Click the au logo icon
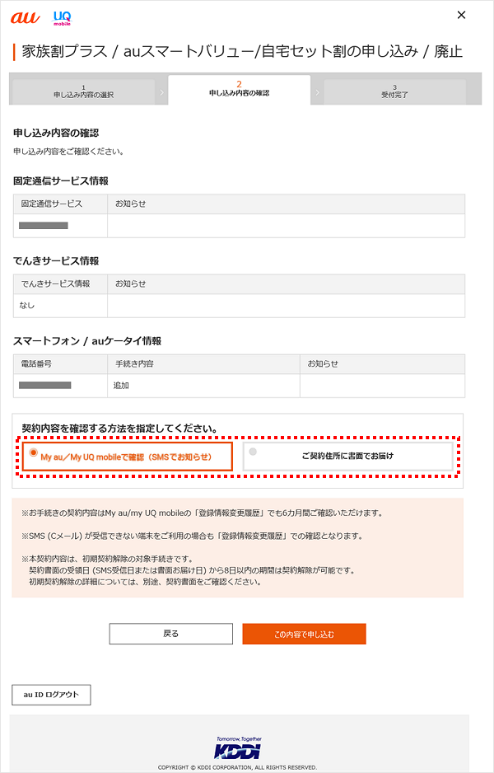The height and width of the screenshot is (773, 494). [26, 18]
